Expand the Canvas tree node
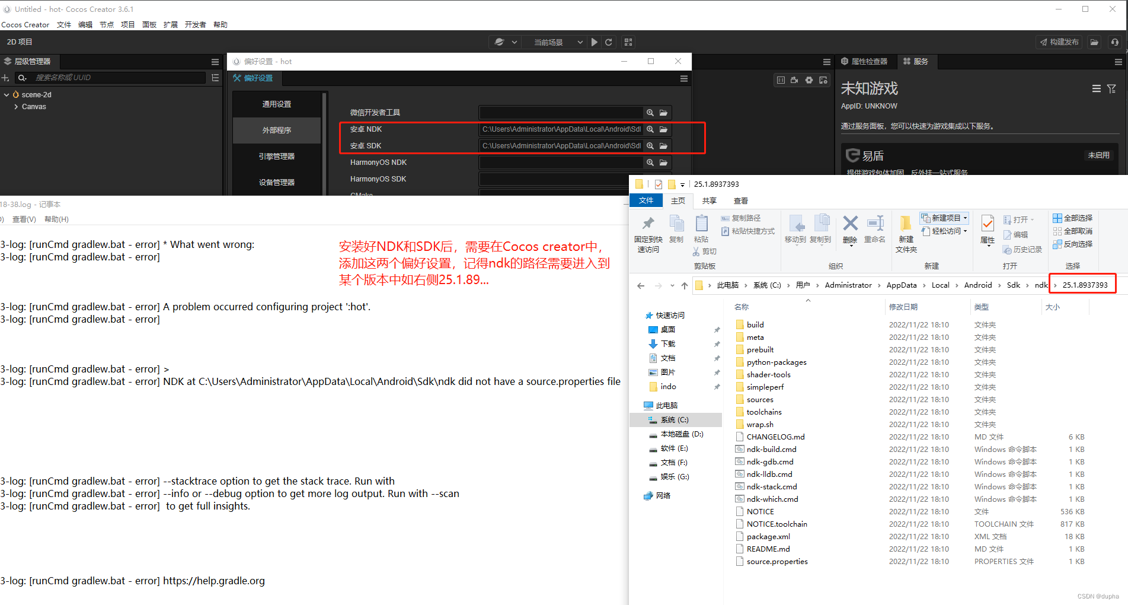The image size is (1128, 605). (16, 107)
